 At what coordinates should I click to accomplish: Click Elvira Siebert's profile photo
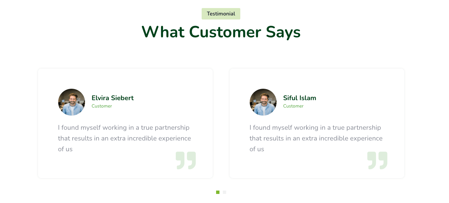(x=72, y=102)
